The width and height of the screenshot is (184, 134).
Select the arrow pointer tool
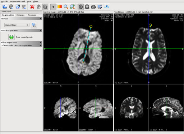53,7
